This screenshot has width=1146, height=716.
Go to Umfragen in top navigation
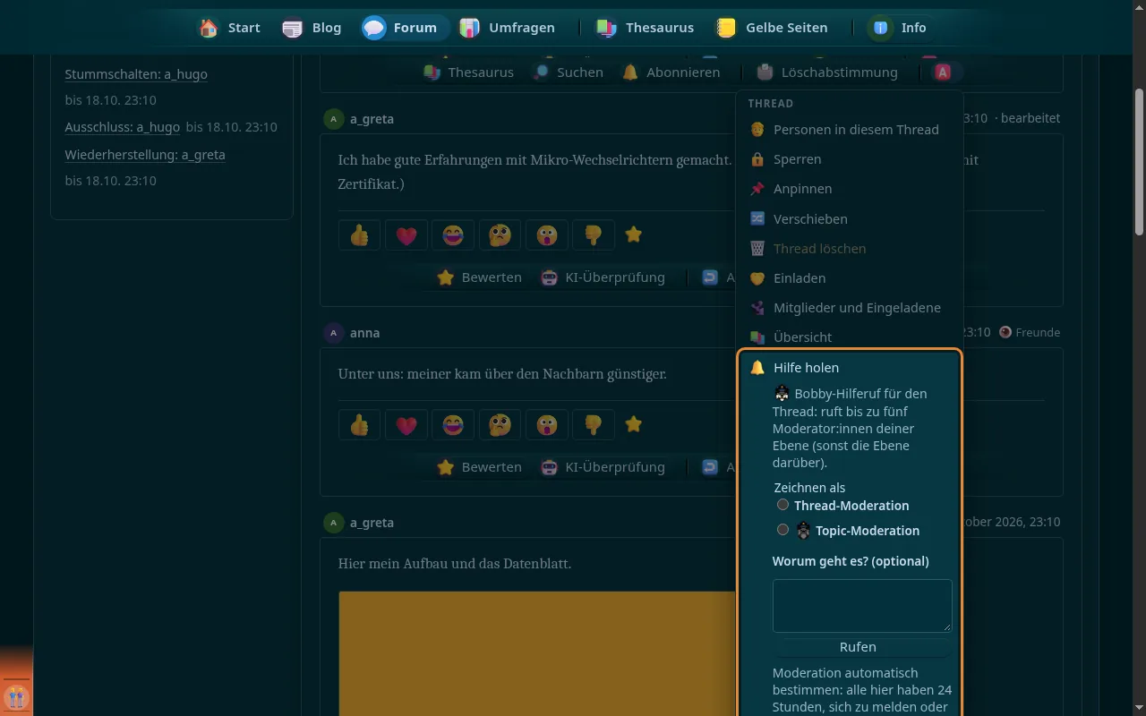tap(508, 28)
